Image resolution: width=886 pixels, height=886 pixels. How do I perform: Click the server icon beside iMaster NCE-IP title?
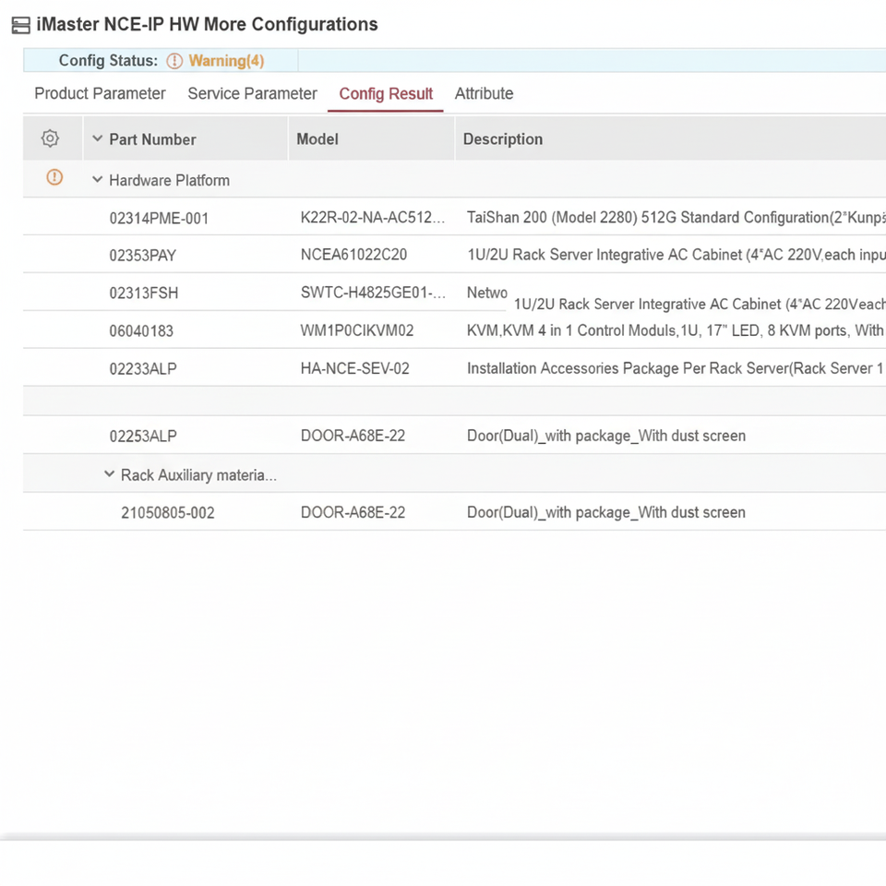point(21,26)
